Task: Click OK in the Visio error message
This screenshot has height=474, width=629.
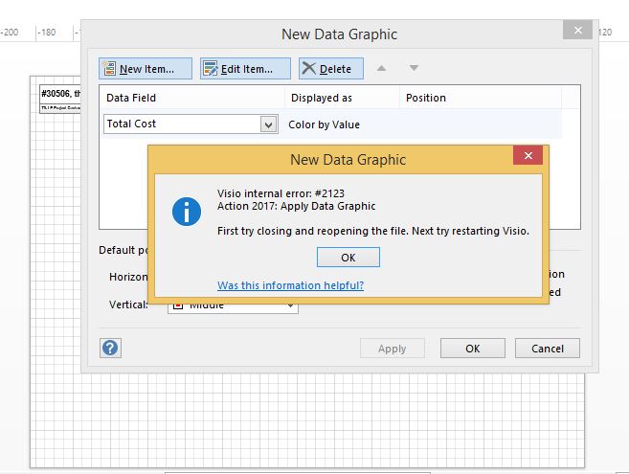Action: (348, 258)
